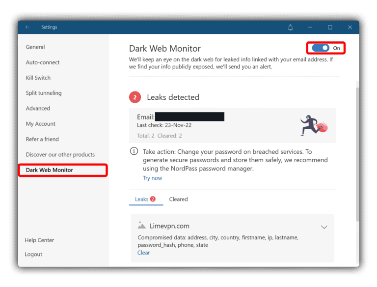Image resolution: width=377 pixels, height=287 pixels.
Task: Maximize the Settings window
Action: pos(330,28)
